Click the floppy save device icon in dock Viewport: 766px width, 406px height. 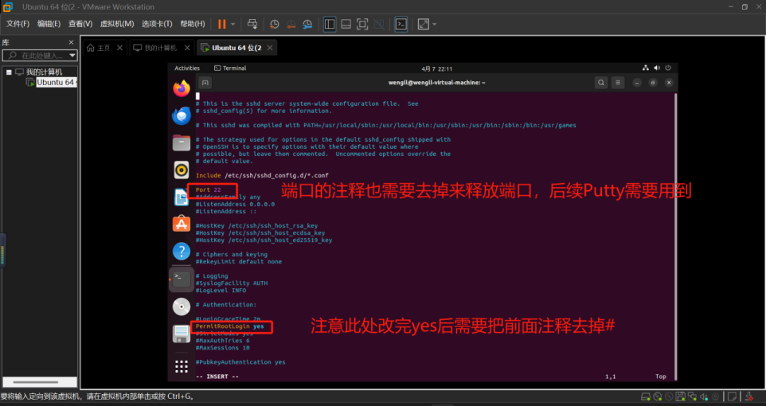pyautogui.click(x=182, y=334)
